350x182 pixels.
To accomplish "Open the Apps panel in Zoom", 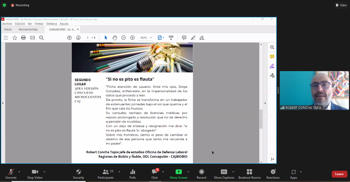I will 293,174.
